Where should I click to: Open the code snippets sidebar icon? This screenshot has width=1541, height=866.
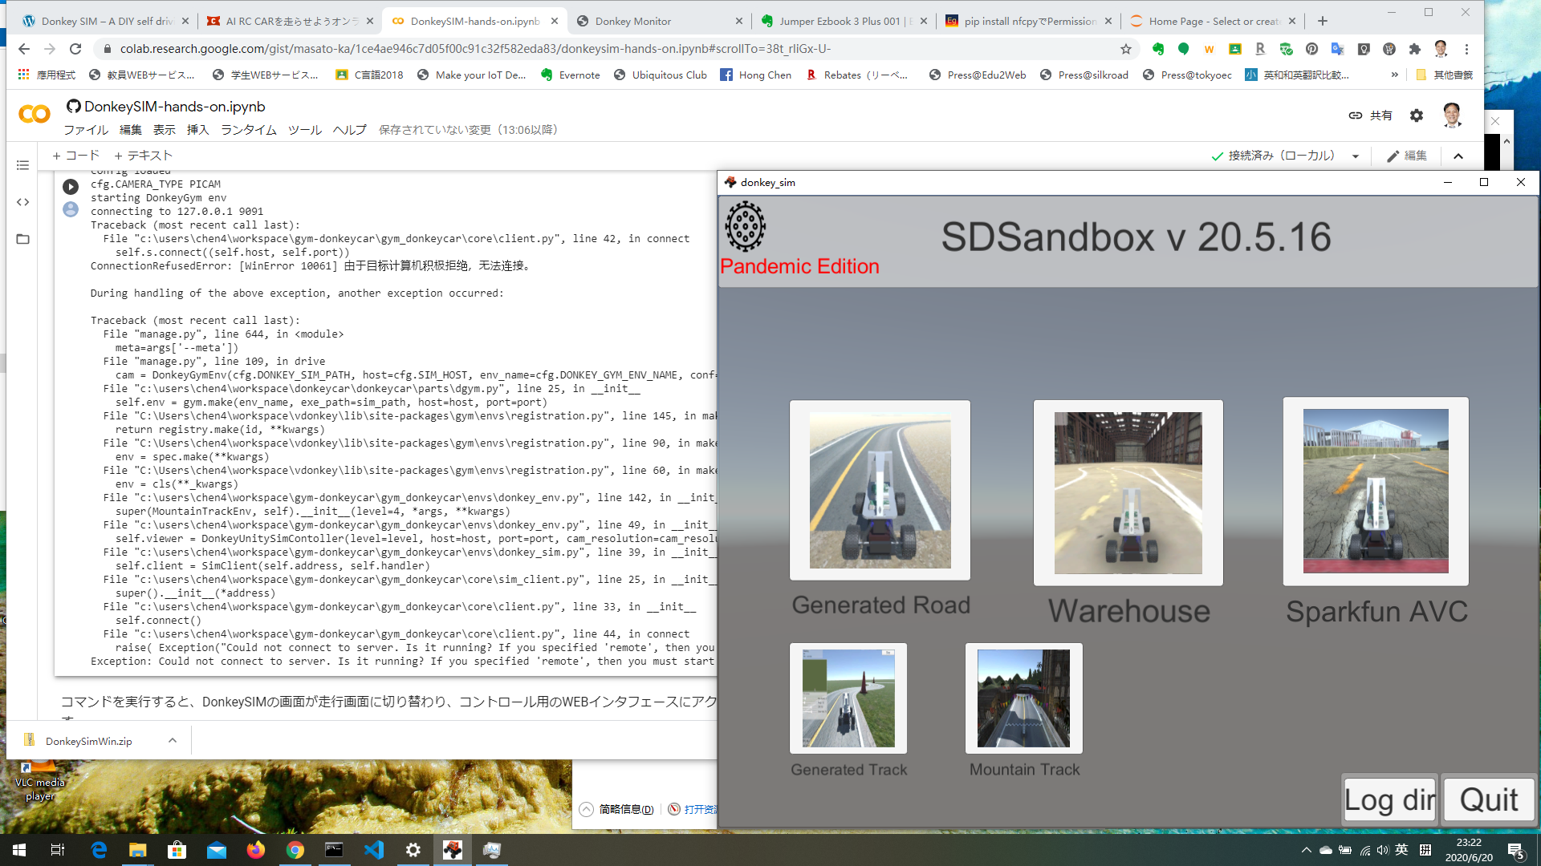pyautogui.click(x=22, y=202)
